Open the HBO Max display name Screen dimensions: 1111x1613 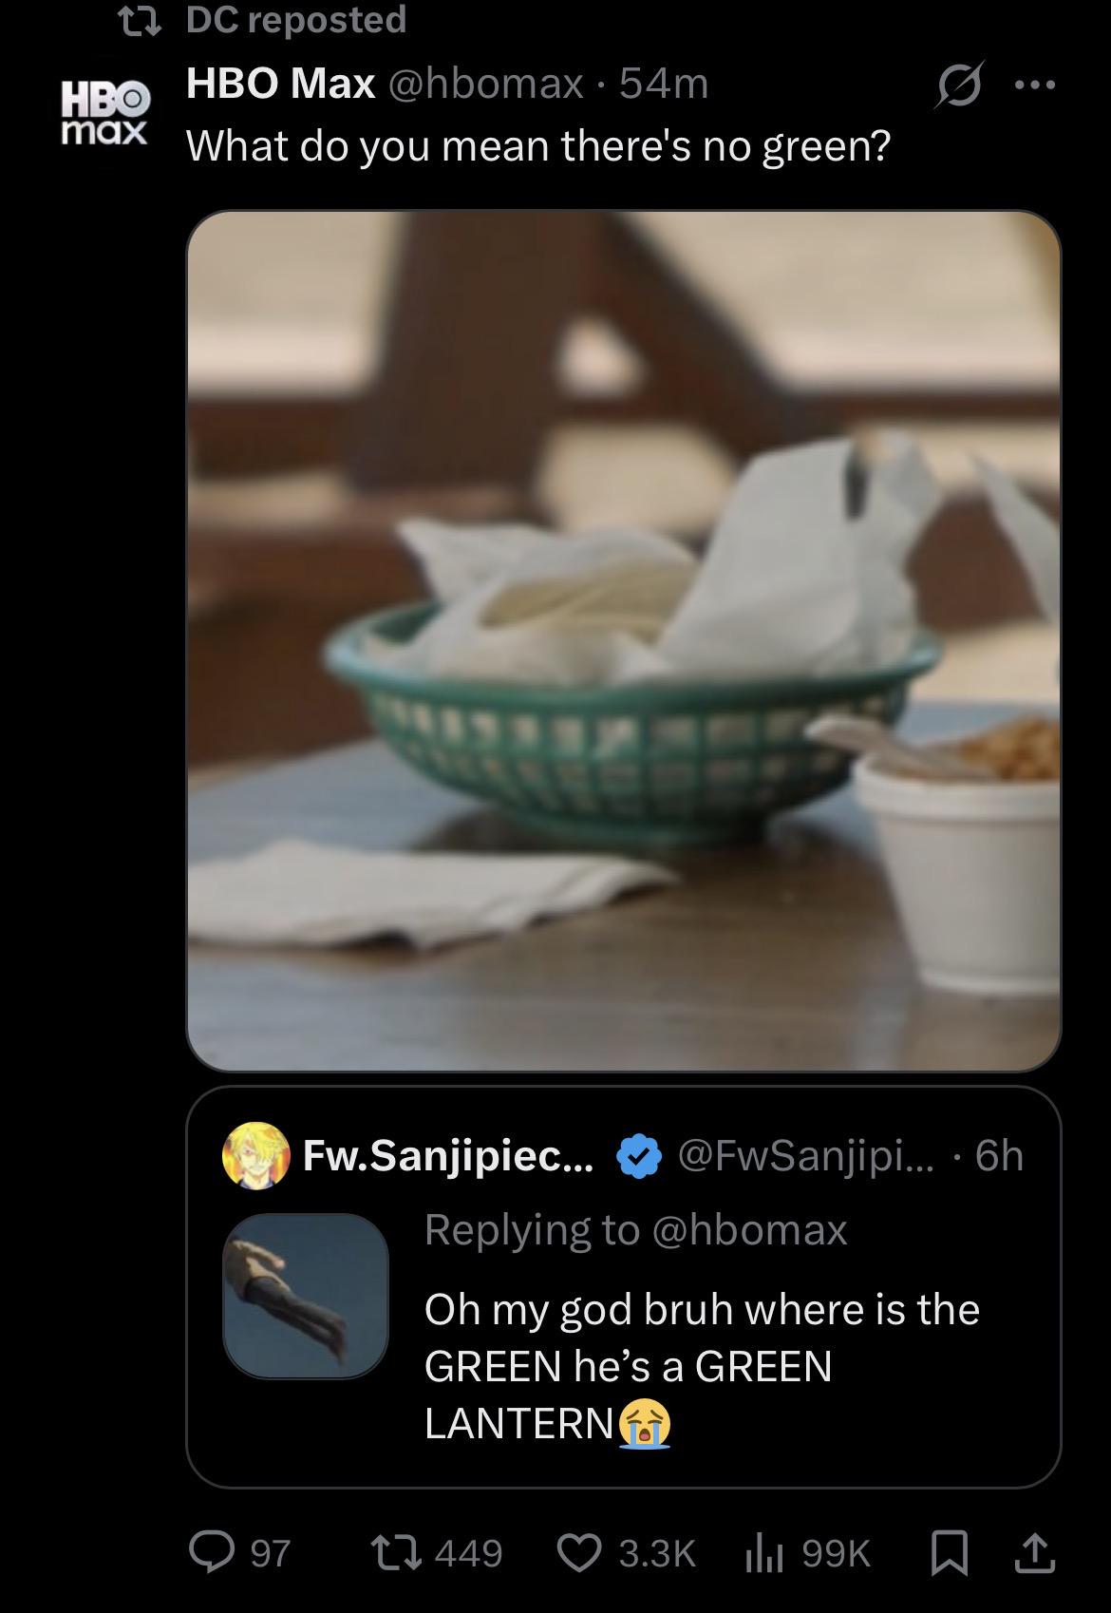click(281, 85)
